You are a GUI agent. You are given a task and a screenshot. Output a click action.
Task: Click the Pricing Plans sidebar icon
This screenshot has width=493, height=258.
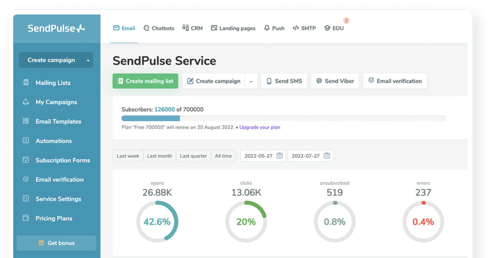pyautogui.click(x=26, y=218)
